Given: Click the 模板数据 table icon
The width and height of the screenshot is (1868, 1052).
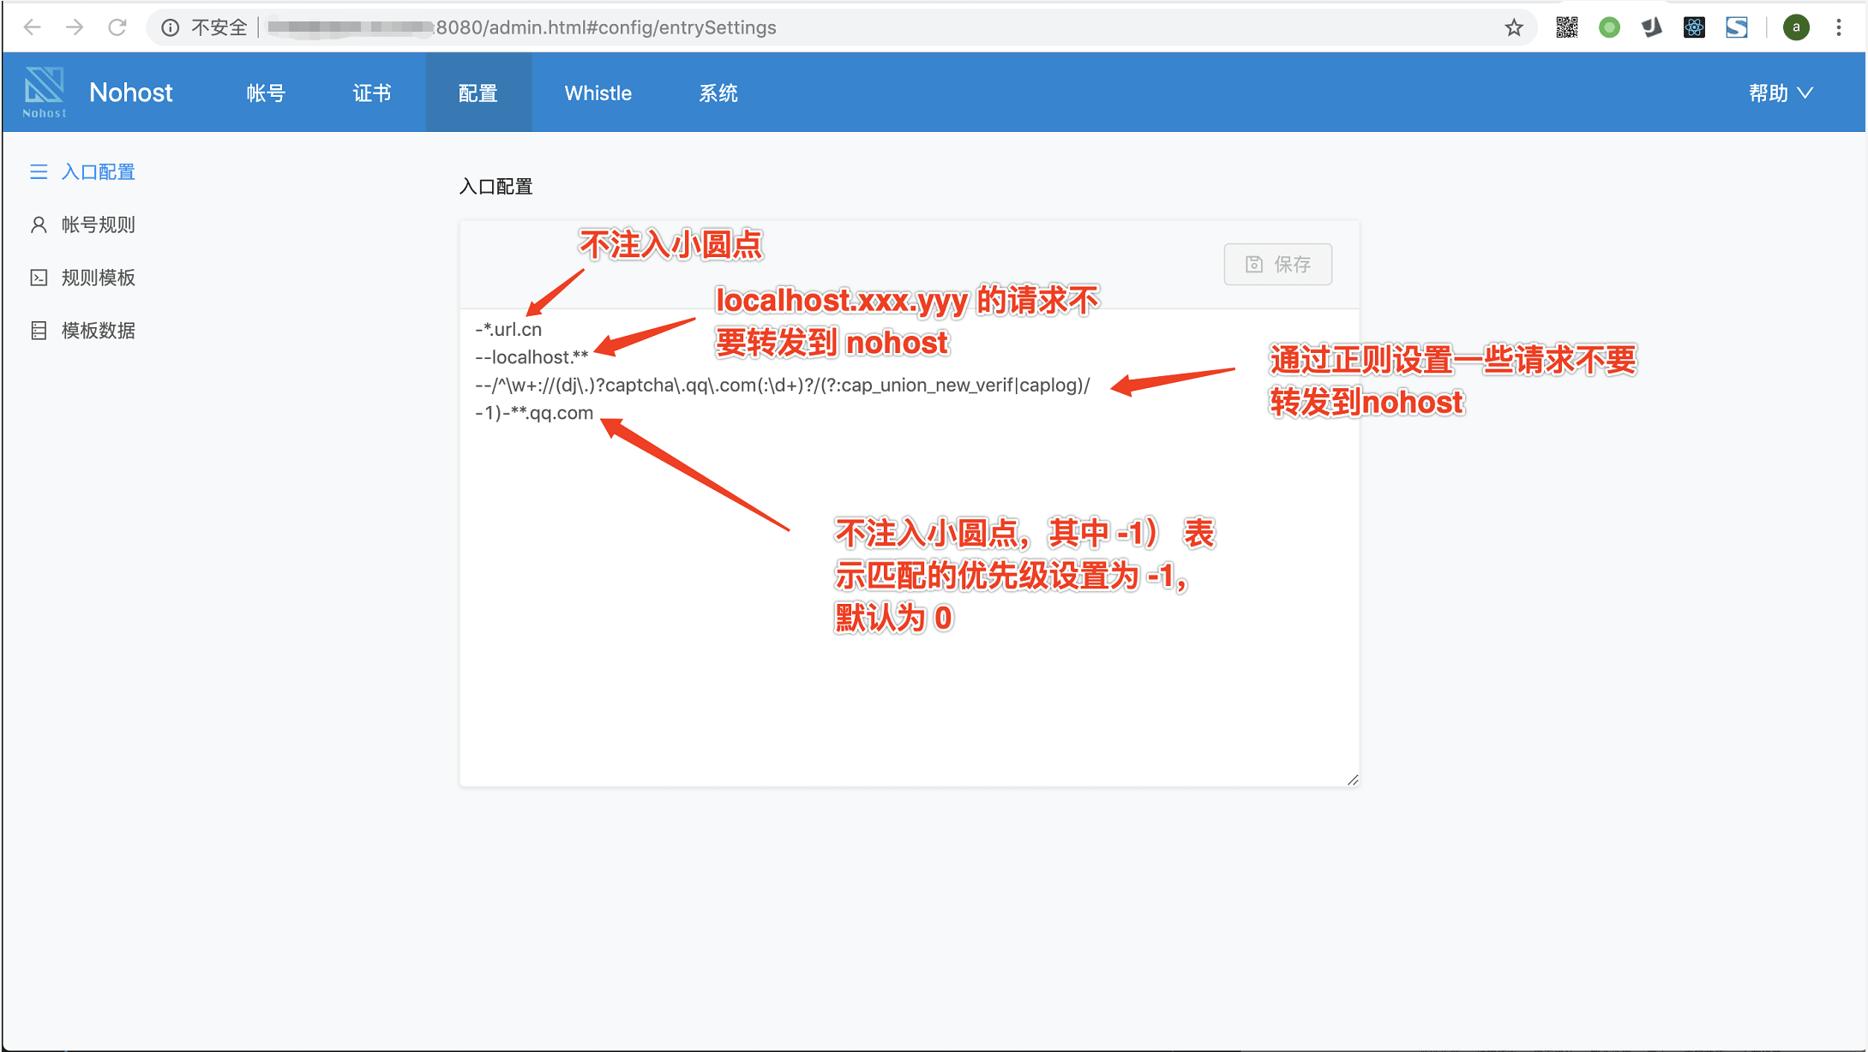Looking at the screenshot, I should coord(39,331).
